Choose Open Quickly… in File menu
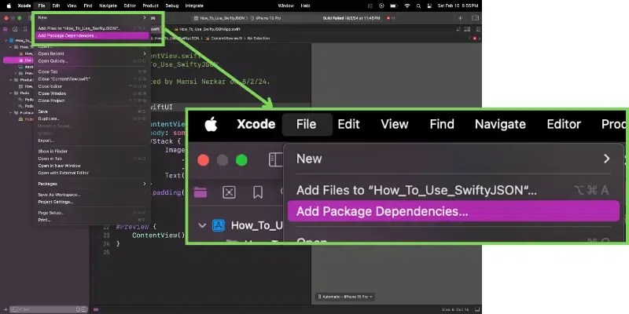Screen dimensions: 629x314 click(92, 61)
